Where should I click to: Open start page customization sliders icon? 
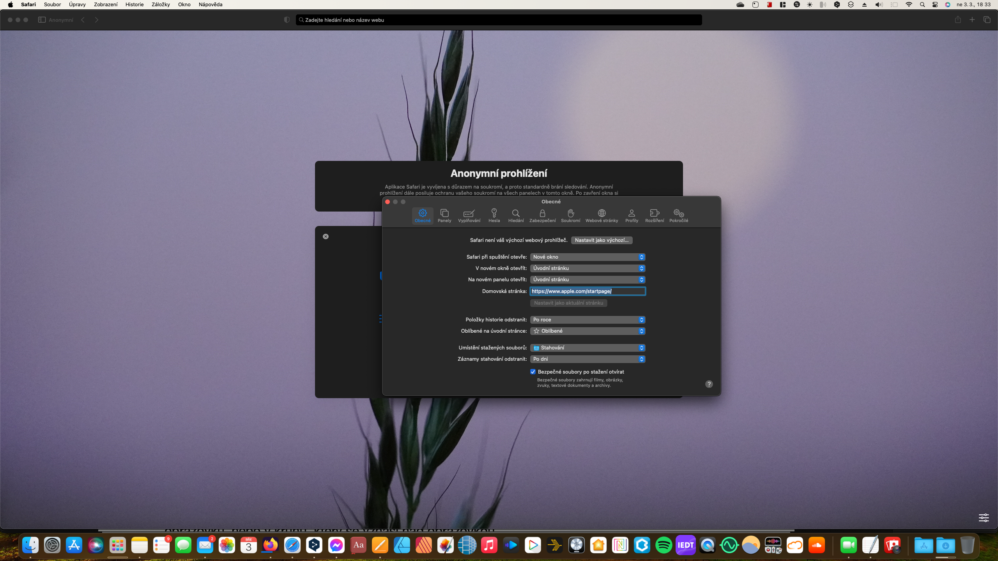pyautogui.click(x=984, y=517)
